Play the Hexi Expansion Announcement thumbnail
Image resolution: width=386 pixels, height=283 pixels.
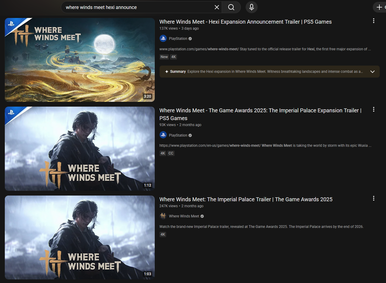pyautogui.click(x=80, y=60)
